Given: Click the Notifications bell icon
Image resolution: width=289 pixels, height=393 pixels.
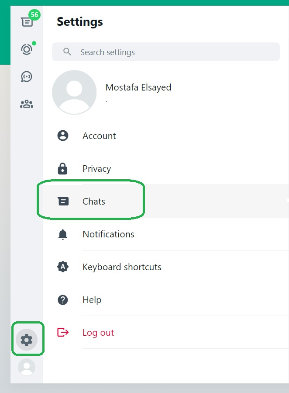Looking at the screenshot, I should coord(63,234).
